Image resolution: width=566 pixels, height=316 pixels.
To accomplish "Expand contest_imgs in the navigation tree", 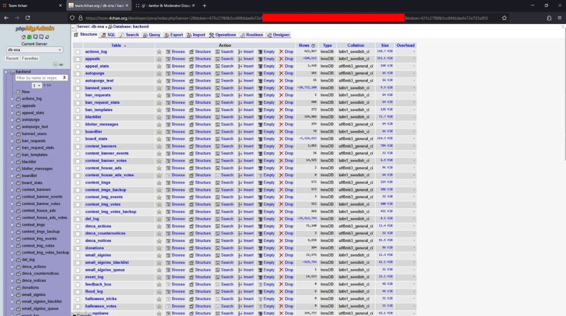I will 13,225.
